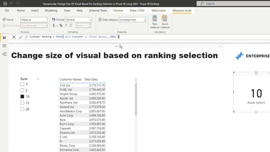Select the Apollo Ltd row
The height and width of the screenshot is (152, 270).
click(x=82, y=98)
